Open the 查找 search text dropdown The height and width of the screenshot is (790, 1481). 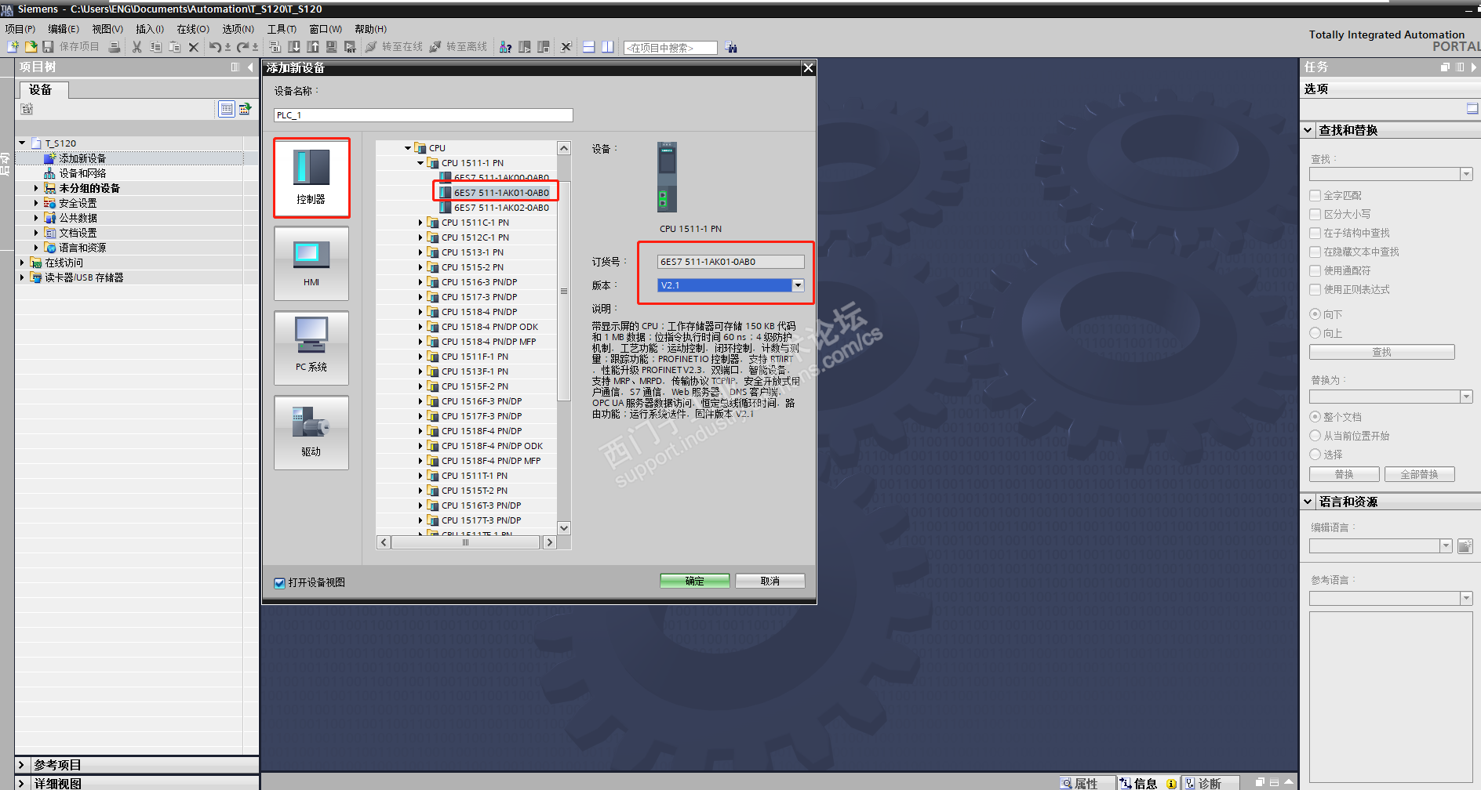point(1466,174)
